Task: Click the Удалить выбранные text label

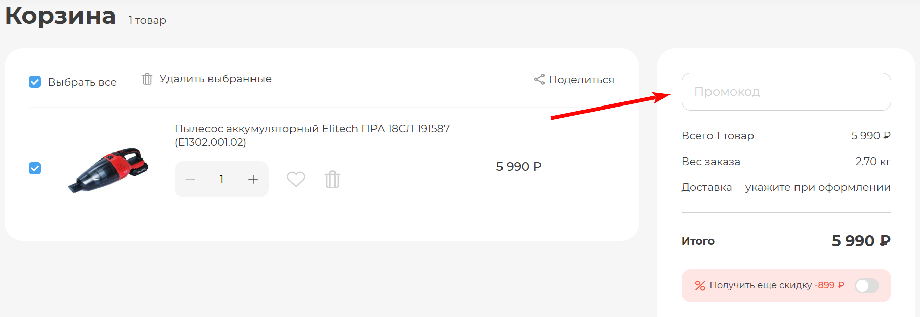Action: coord(216,78)
